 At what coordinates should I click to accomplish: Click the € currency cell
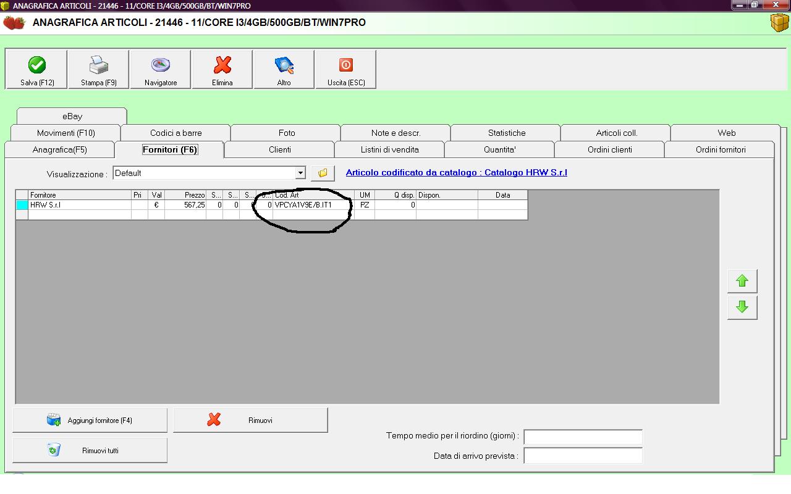pyautogui.click(x=156, y=205)
